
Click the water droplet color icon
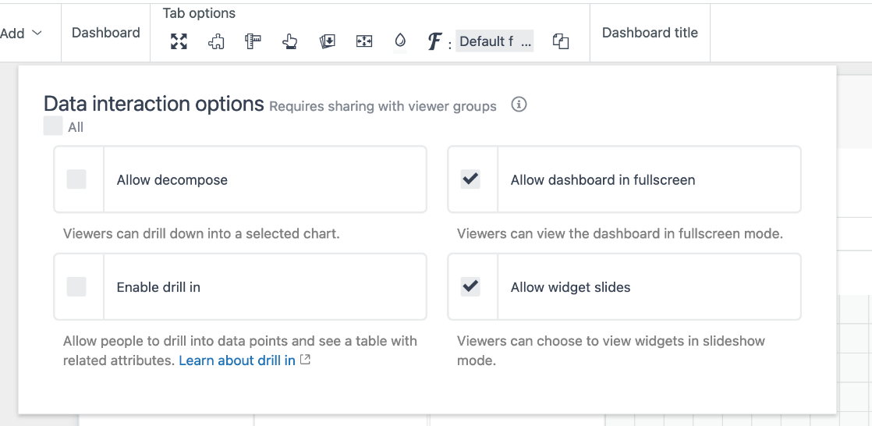click(400, 41)
